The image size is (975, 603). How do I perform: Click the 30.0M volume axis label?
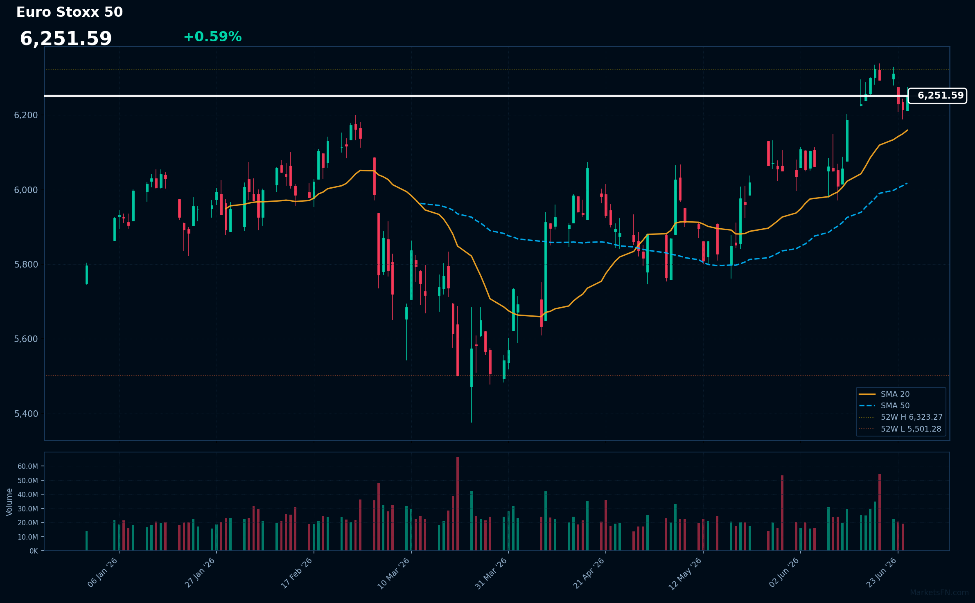28,509
